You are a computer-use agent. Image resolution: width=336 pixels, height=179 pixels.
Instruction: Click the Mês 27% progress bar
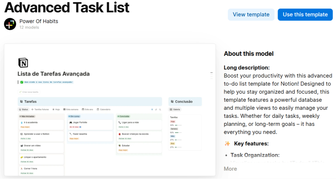click(178, 140)
